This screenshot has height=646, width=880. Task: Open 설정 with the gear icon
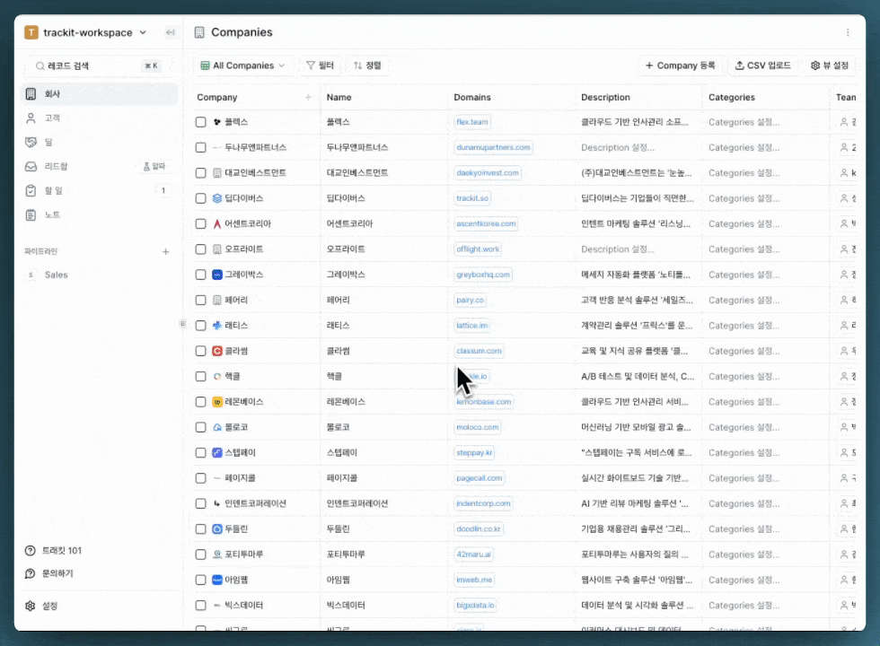coord(41,607)
